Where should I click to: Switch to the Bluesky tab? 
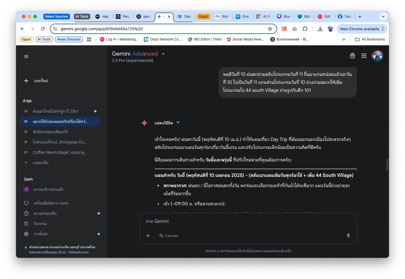click(x=284, y=17)
